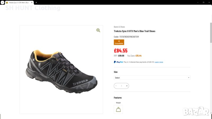Click the scrollbar down arrow
Viewport: 212px width, 119px height.
(x=211, y=117)
